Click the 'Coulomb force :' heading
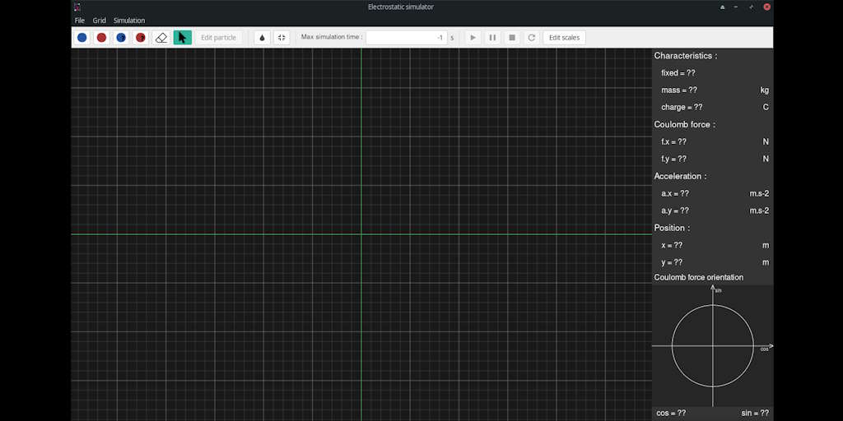The height and width of the screenshot is (421, 843). [x=684, y=125]
